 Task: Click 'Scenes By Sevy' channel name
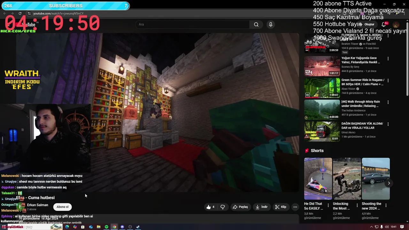click(350, 67)
